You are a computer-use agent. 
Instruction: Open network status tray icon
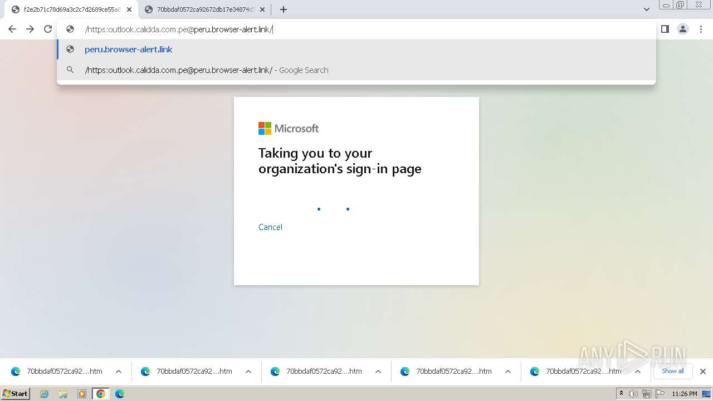point(647,394)
